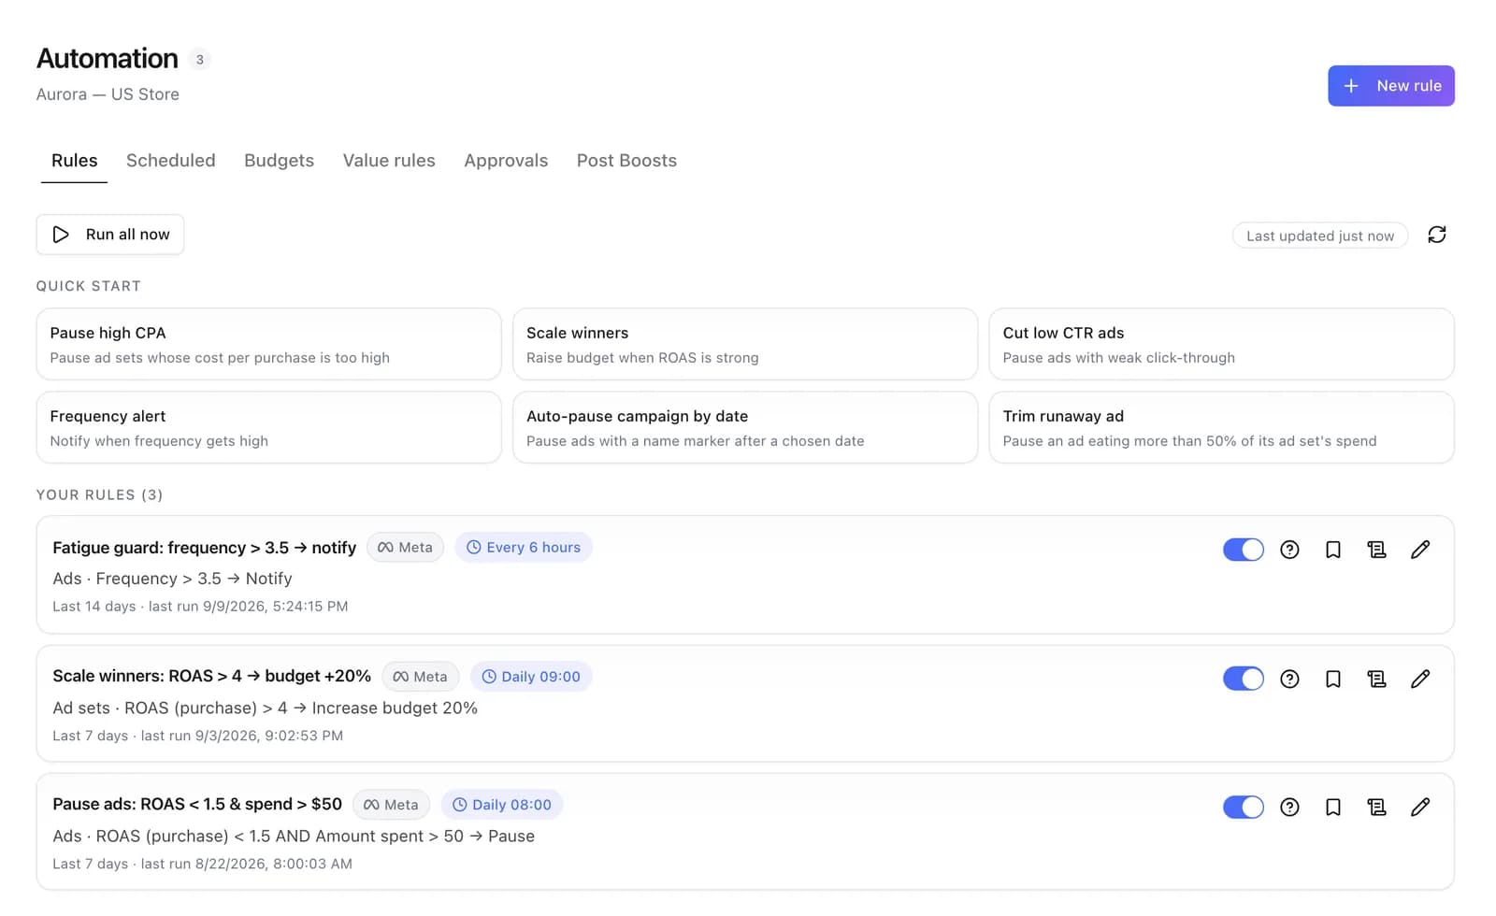Open the log icon for Pause ads rule
Viewport: 1496px width, 916px height.
(x=1376, y=807)
